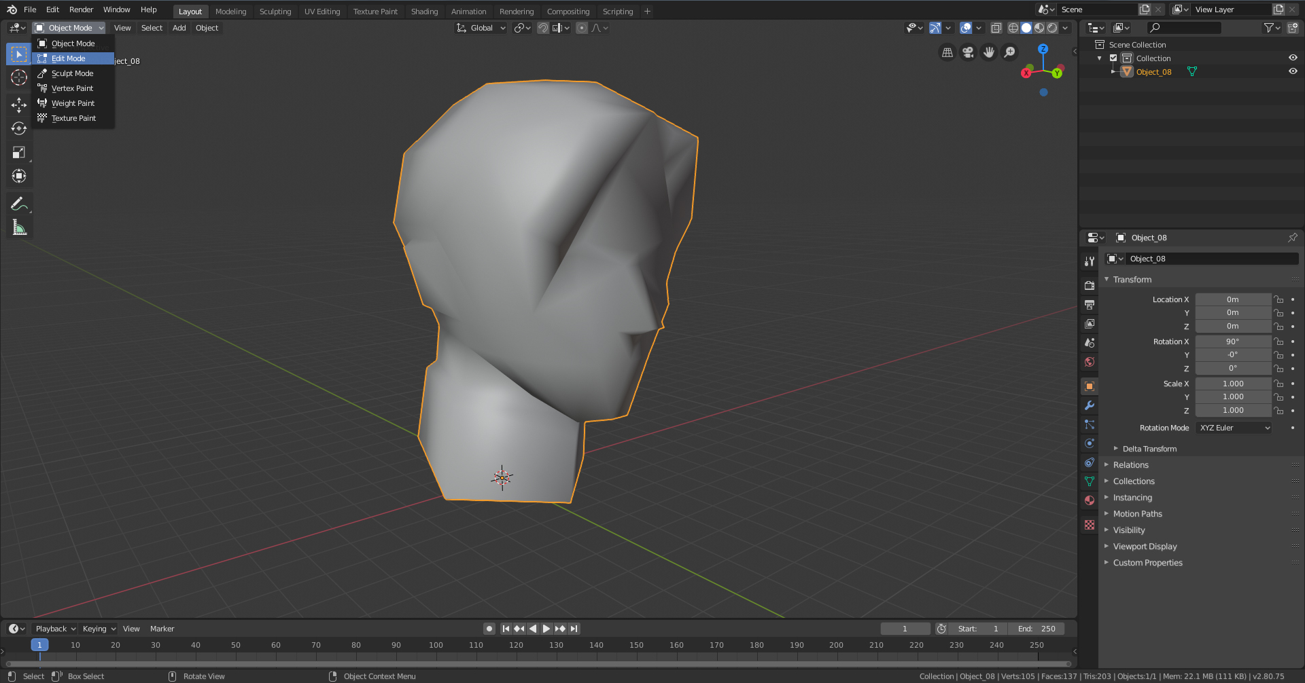Screen dimensions: 1305x683
Task: Enable wireframe viewport shading
Action: pos(1013,28)
